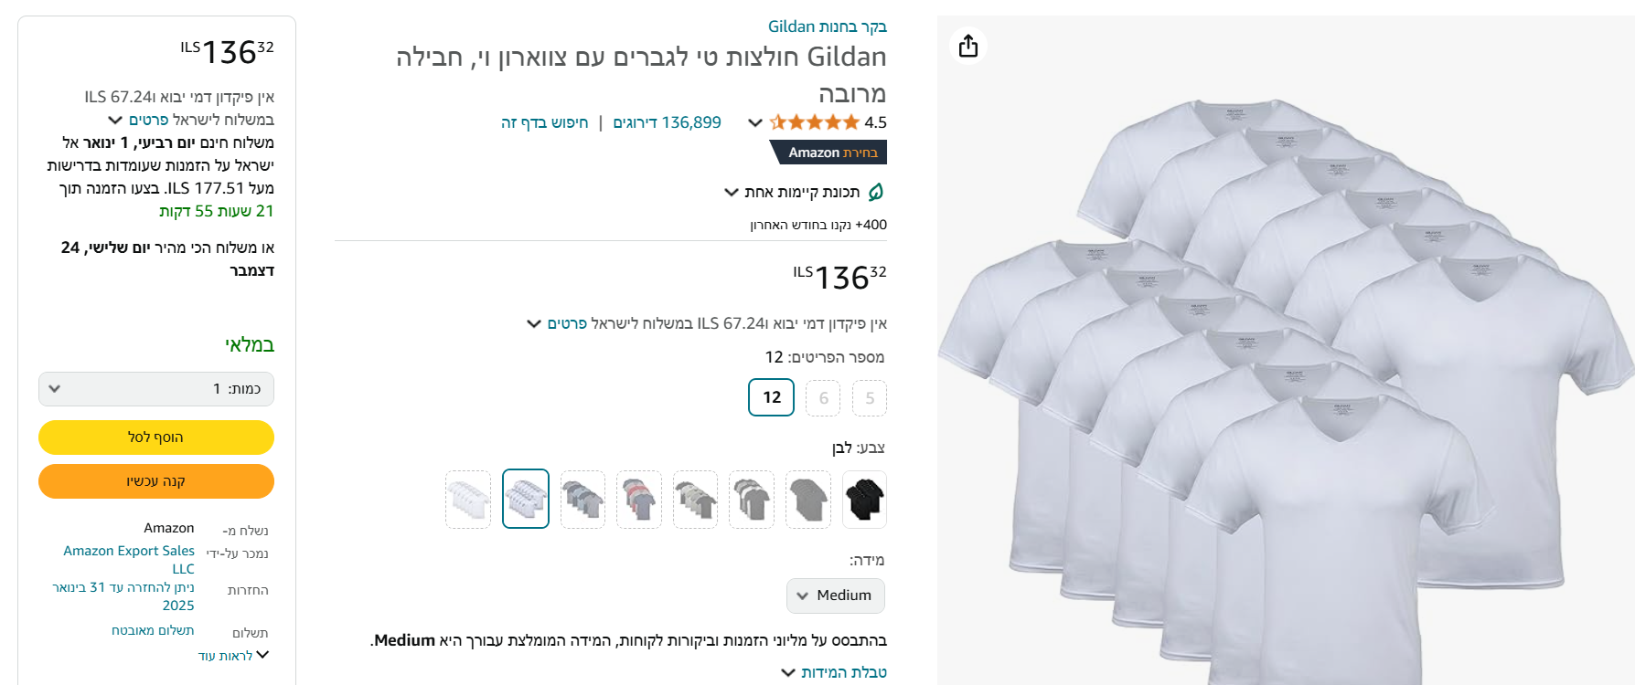Open the quantity dropdown
The image size is (1635, 685).
pos(156,389)
